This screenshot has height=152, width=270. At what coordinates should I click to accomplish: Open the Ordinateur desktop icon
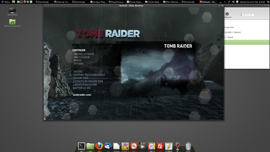pyautogui.click(x=12, y=11)
